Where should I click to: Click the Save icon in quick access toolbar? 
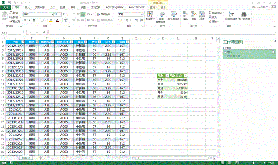pyautogui.click(x=9, y=2)
